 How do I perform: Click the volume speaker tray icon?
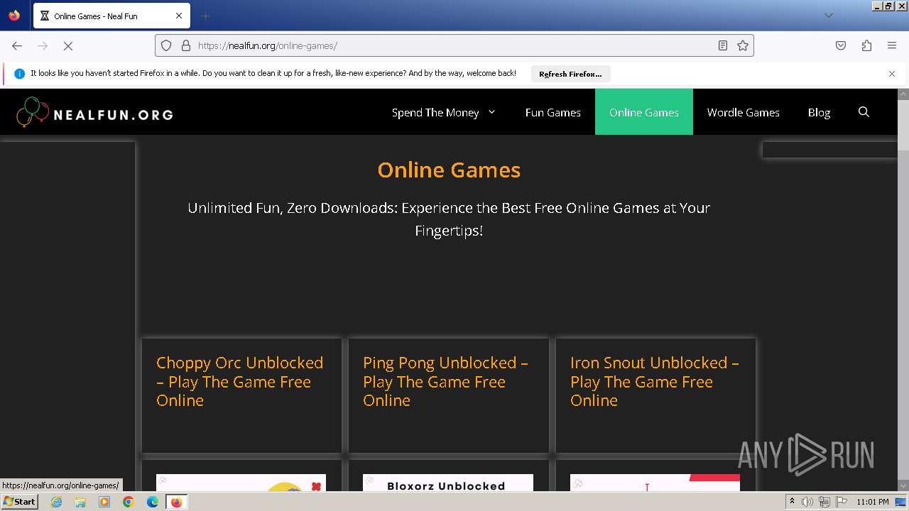tap(807, 502)
